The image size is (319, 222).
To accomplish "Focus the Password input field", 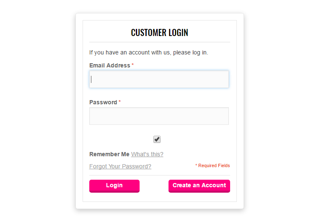I will [159, 116].
